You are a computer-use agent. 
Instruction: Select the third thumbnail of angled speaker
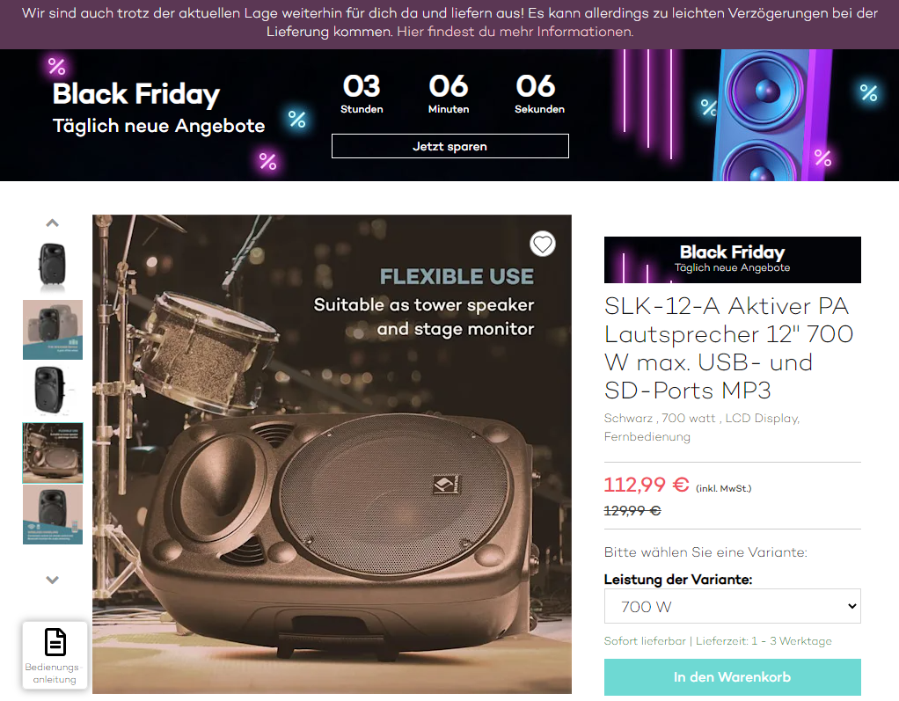[x=53, y=391]
